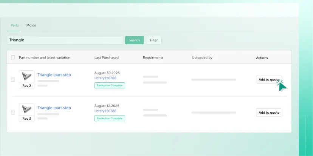Click the search field containing "Triangle"

[x=65, y=40]
